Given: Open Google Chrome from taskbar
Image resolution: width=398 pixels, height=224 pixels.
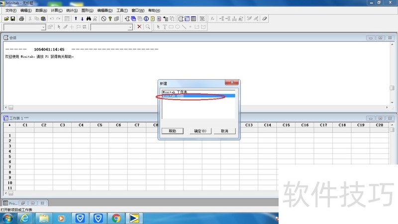Looking at the screenshot, I should (x=116, y=219).
